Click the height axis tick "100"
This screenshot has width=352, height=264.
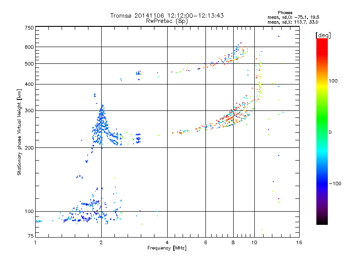(x=29, y=211)
